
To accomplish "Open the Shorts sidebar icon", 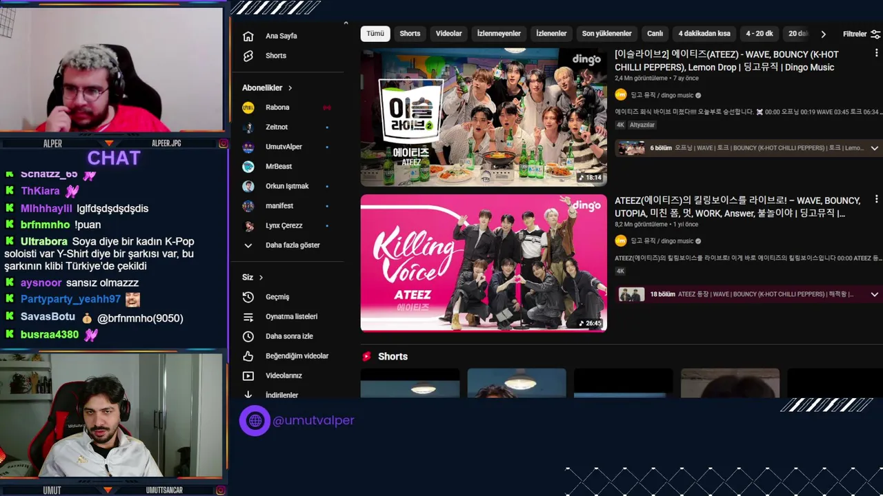I will (248, 56).
